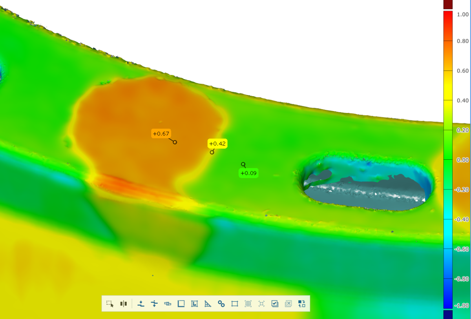Viewport: 471px width, 319px height.
Task: Select the L-shaped dimension box tool
Action: [194, 304]
